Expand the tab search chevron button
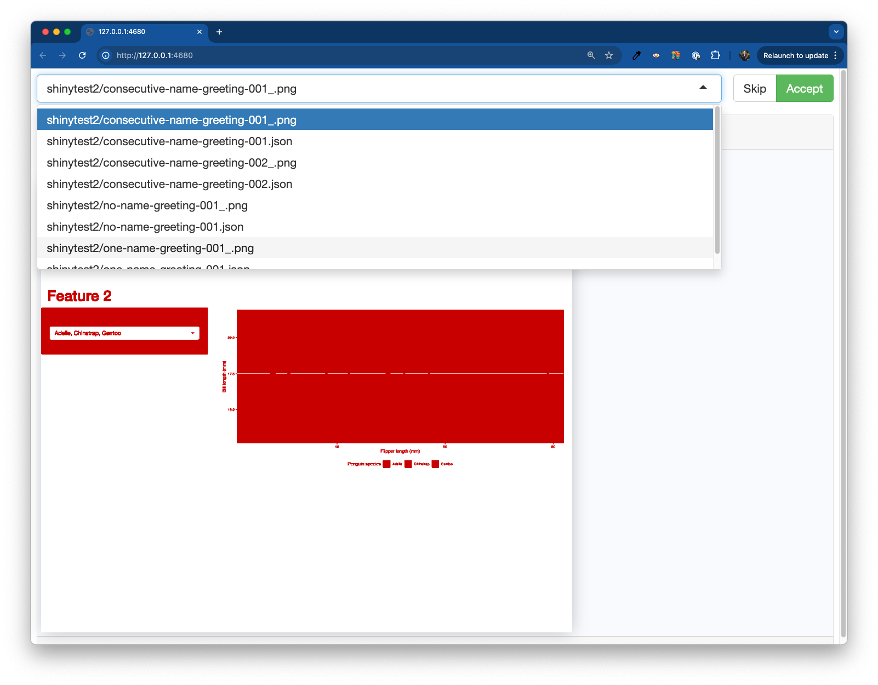 point(836,32)
